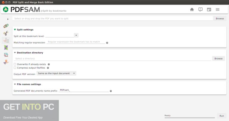This screenshot has width=229, height=121.
Task: Select the Merge tool in sidebar
Action: click(x=6, y=26)
